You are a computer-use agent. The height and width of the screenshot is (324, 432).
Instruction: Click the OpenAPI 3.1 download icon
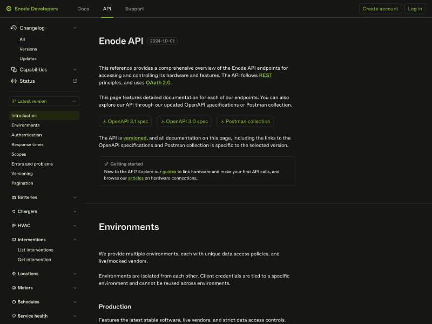click(x=104, y=121)
